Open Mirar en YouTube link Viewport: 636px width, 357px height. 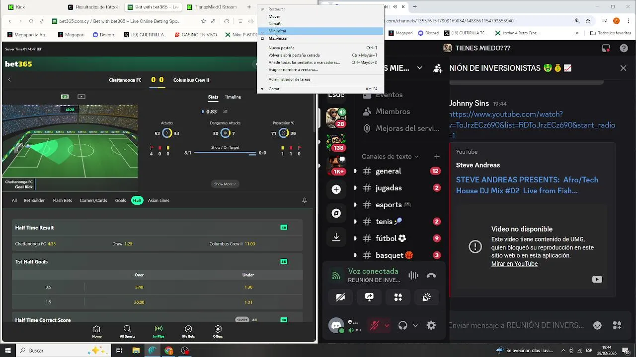514,264
